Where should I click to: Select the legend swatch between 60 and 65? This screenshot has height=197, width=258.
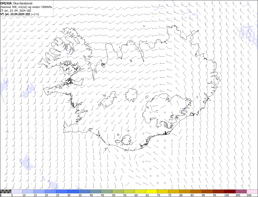click(140, 191)
